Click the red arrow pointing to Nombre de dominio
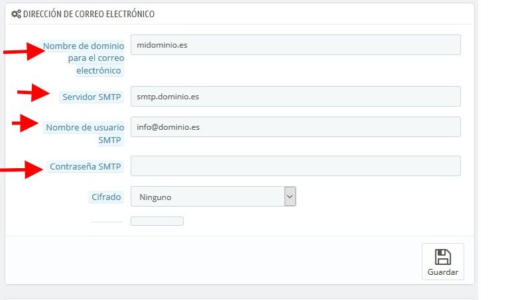This screenshot has width=508, height=300. tap(24, 52)
